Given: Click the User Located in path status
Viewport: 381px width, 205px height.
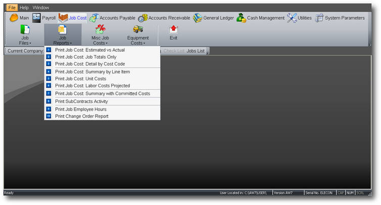Looking at the screenshot, I should (243, 193).
